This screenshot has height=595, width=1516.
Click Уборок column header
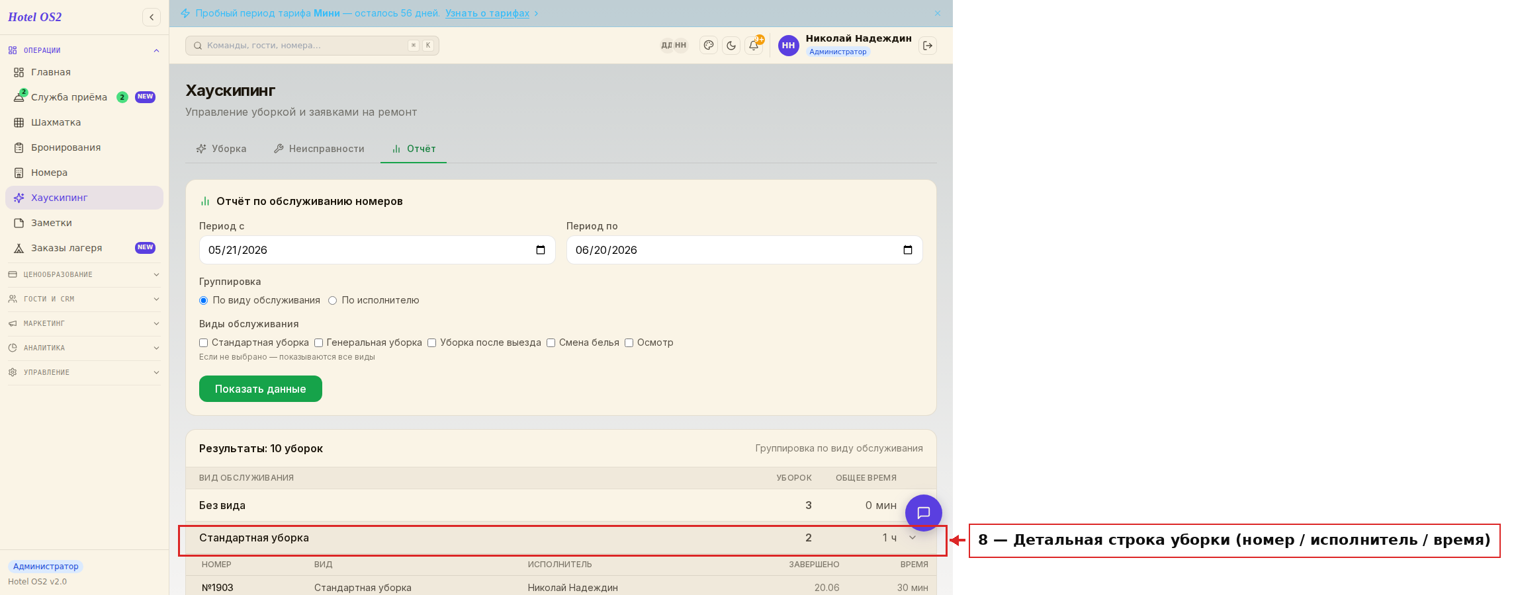(x=794, y=478)
